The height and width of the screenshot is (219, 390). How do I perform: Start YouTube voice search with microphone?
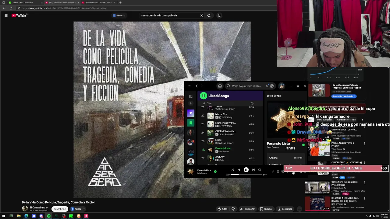[219, 16]
